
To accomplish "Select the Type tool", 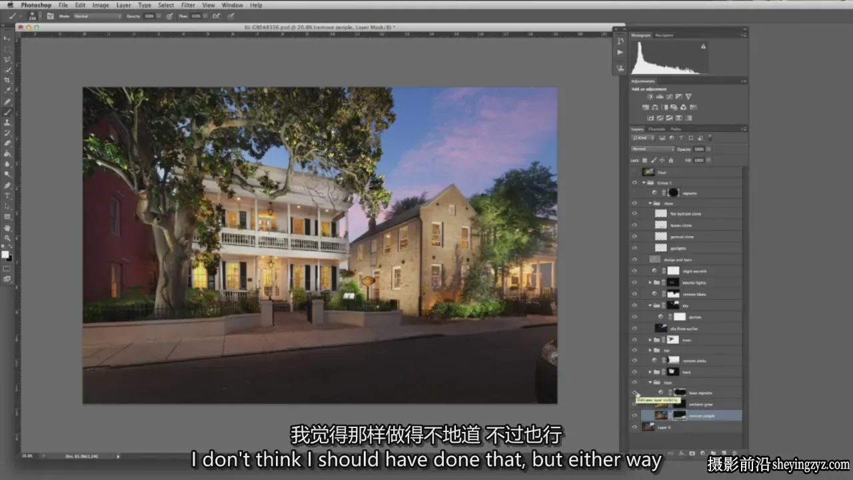I will 8,196.
